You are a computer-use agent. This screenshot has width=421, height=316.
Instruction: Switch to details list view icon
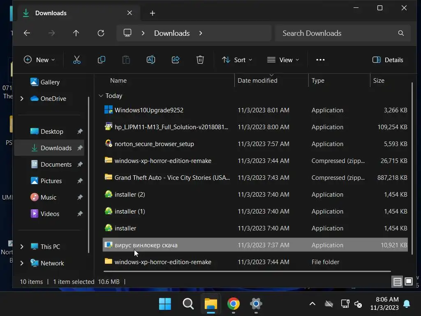pyautogui.click(x=397, y=281)
